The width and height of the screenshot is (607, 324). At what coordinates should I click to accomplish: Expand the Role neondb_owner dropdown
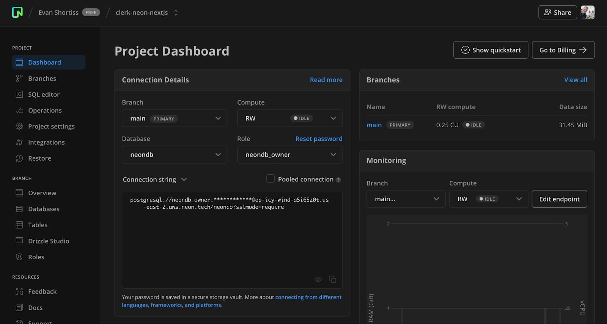pyautogui.click(x=289, y=155)
